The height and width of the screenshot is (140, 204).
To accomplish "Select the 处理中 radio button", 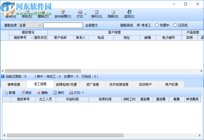I will tap(157, 25).
